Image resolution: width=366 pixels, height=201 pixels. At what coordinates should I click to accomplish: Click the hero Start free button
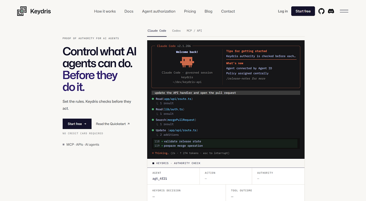click(77, 124)
